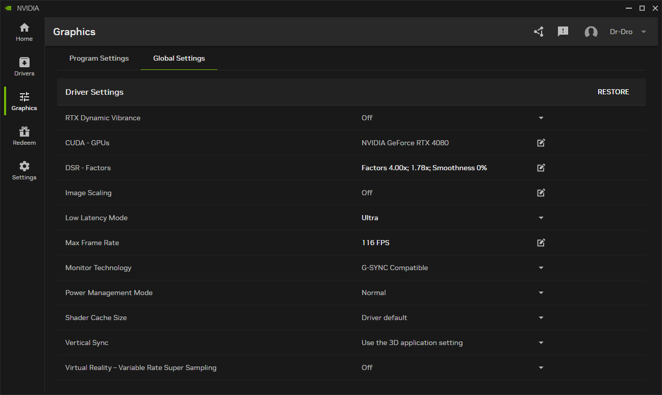Maximize the NVIDIA app window
Screen dimensions: 662x395
(642, 8)
